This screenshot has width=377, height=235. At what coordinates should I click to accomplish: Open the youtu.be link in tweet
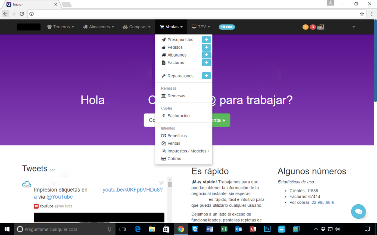132,190
